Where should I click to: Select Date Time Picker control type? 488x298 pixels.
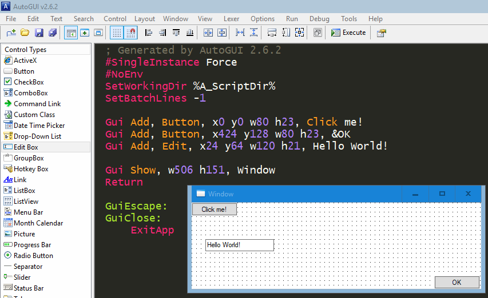[46, 126]
